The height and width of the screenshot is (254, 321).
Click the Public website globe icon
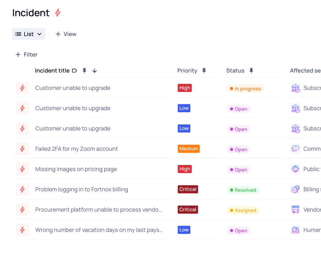(x=296, y=169)
